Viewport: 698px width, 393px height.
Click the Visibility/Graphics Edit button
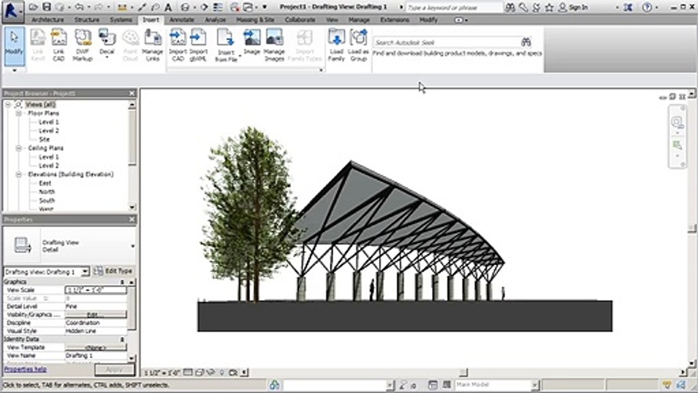[95, 314]
